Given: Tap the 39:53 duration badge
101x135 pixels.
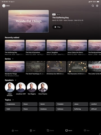Looking at the screenshot, I should pyautogui.click(x=58, y=14).
